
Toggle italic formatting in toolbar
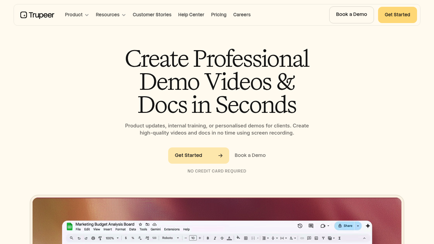(215, 238)
